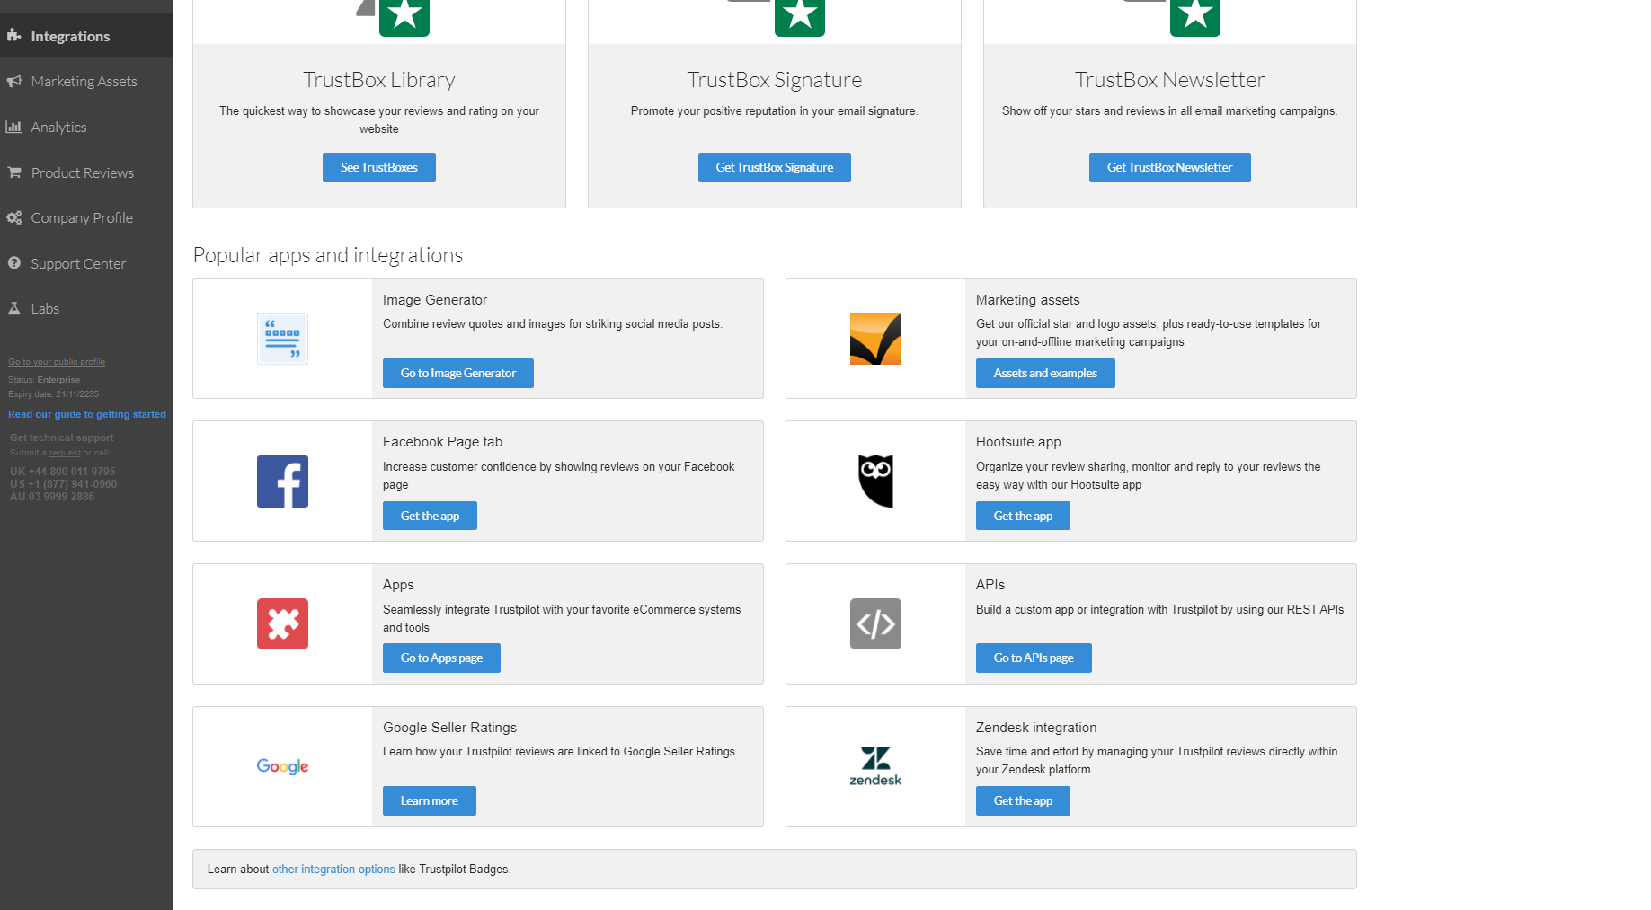
Task: Click Go to Apps page button
Action: click(441, 658)
